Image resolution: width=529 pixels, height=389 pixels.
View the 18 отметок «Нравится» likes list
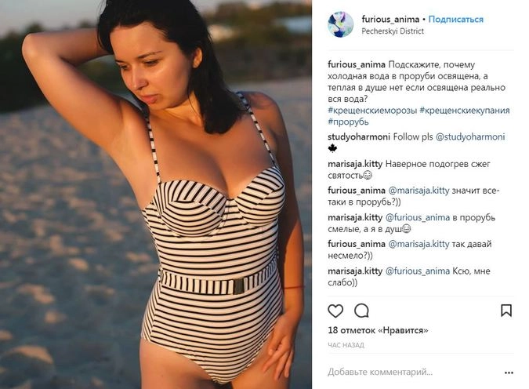pyautogui.click(x=378, y=330)
